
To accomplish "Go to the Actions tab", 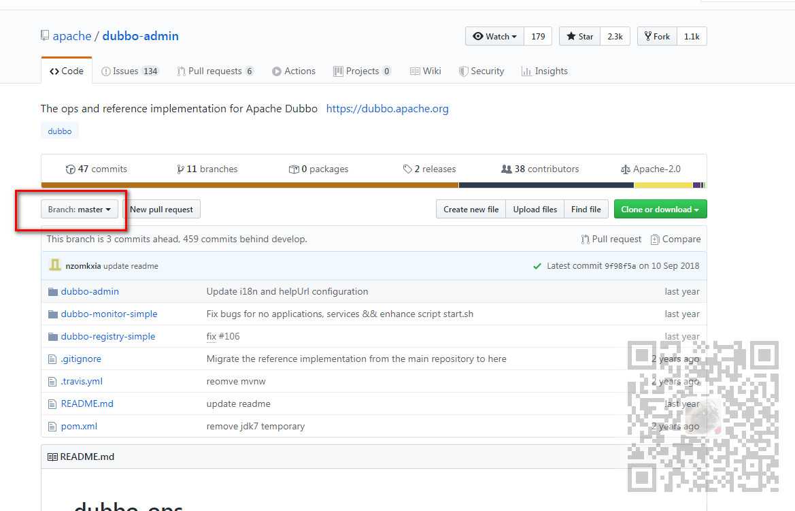I will tap(294, 71).
